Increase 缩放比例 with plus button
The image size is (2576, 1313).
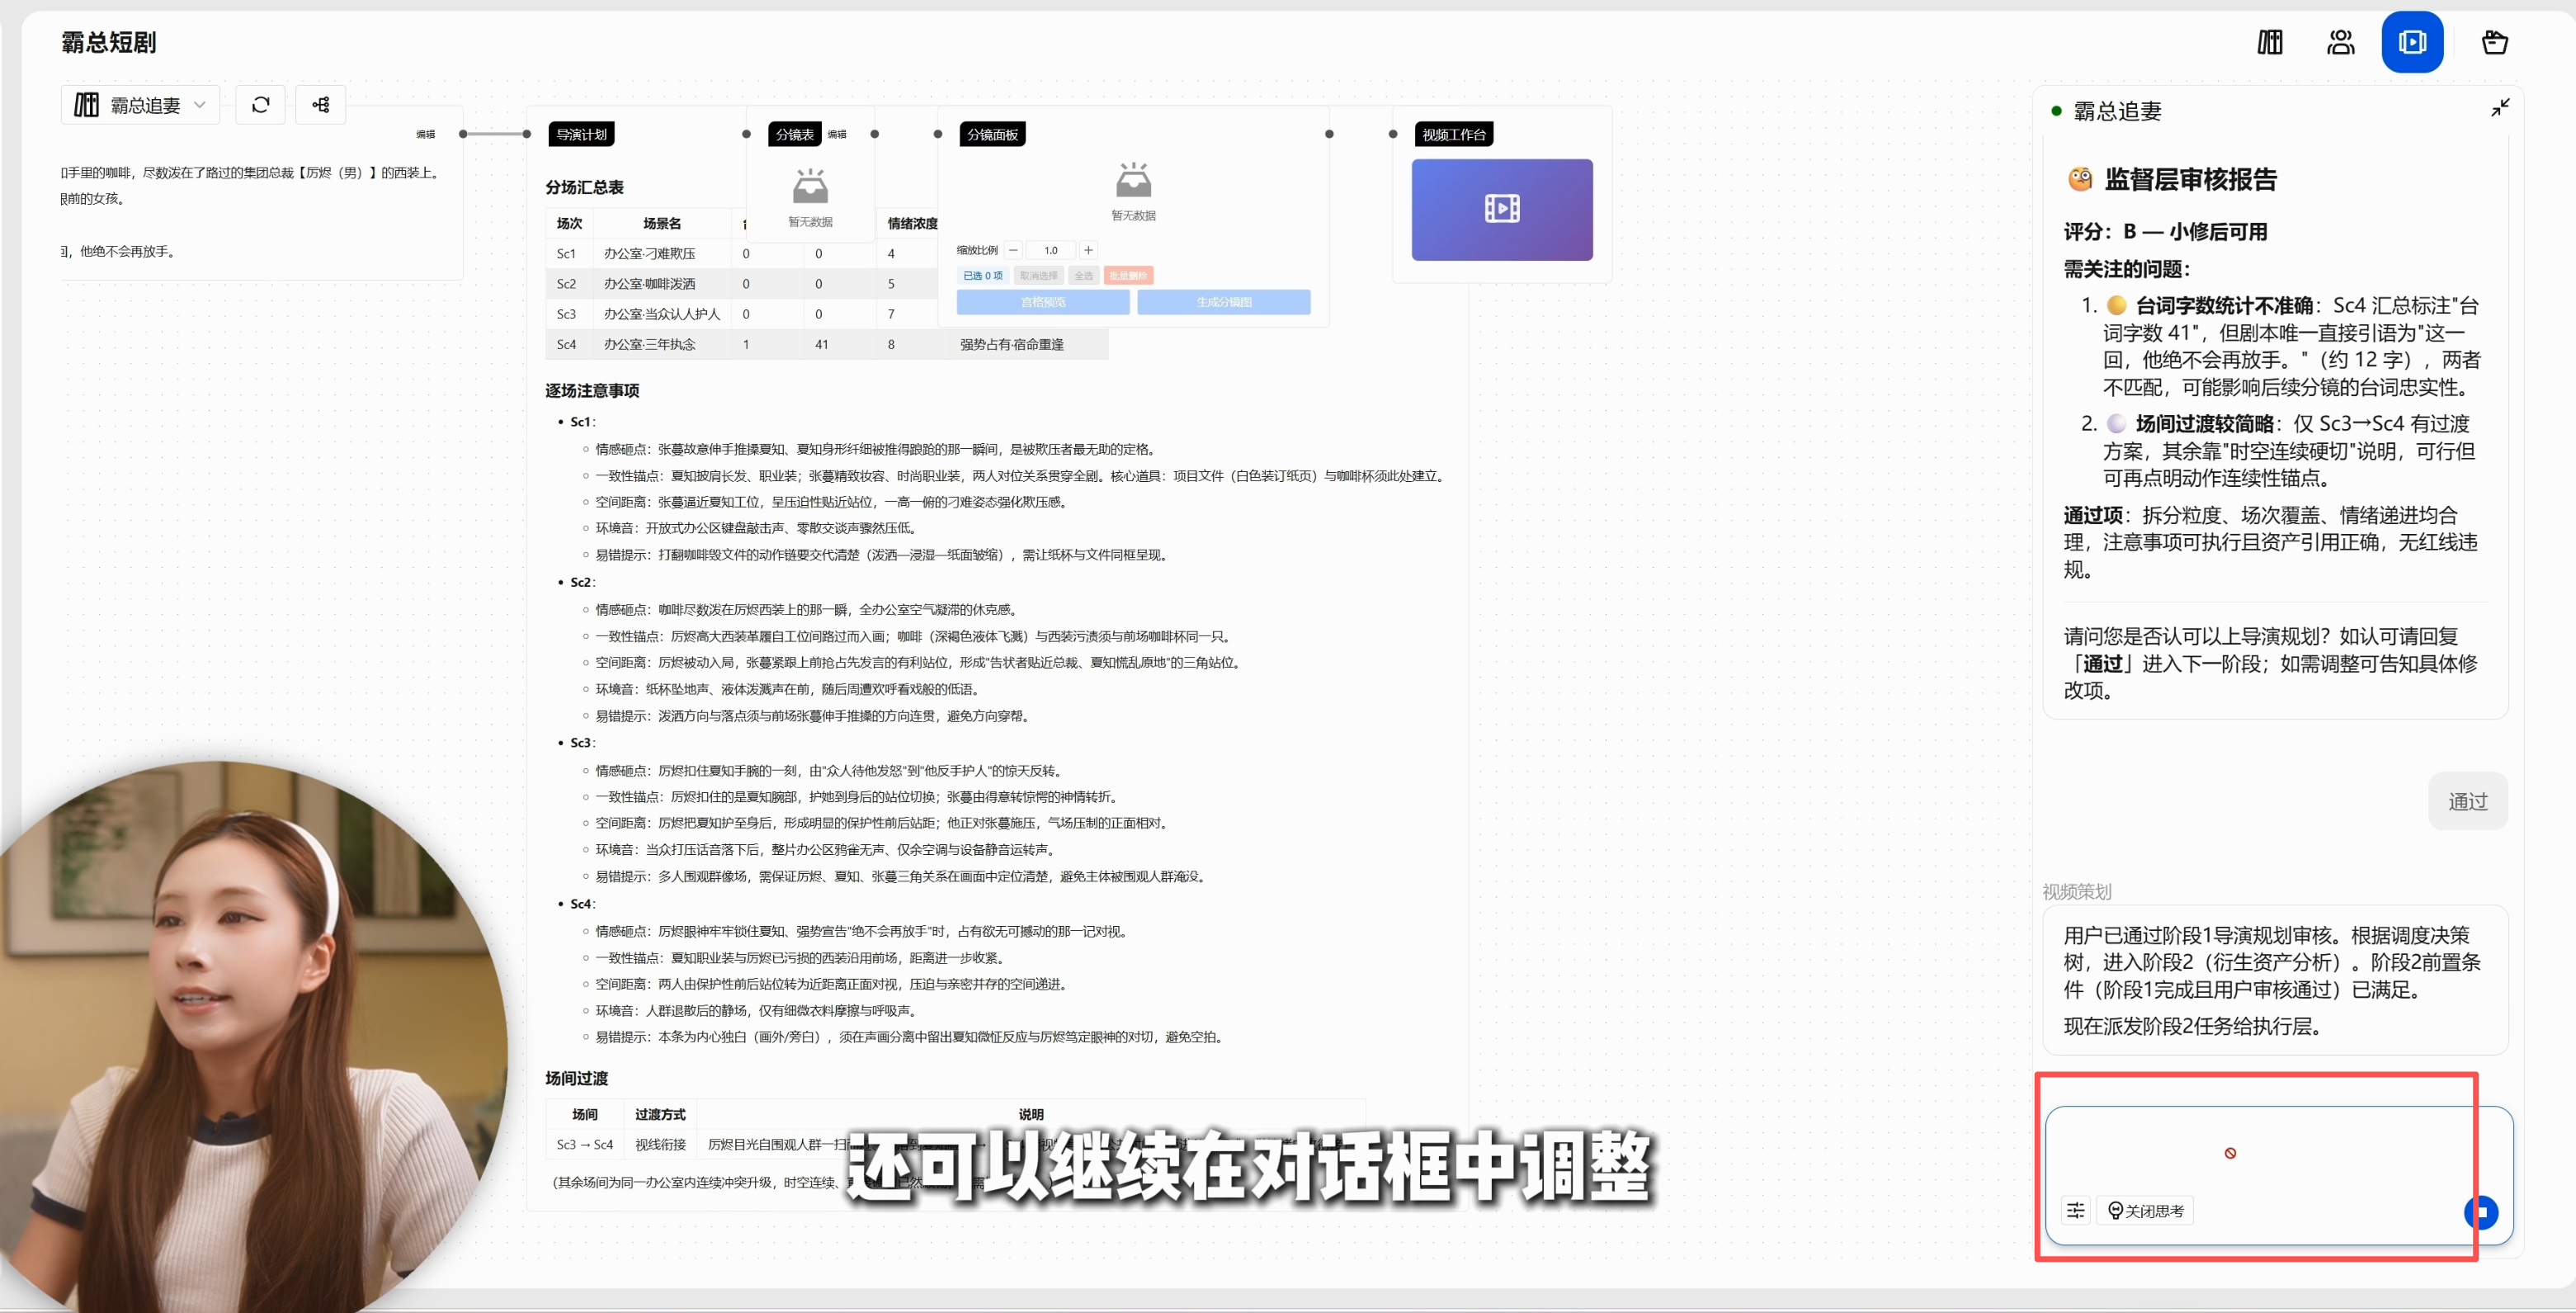[x=1088, y=250]
